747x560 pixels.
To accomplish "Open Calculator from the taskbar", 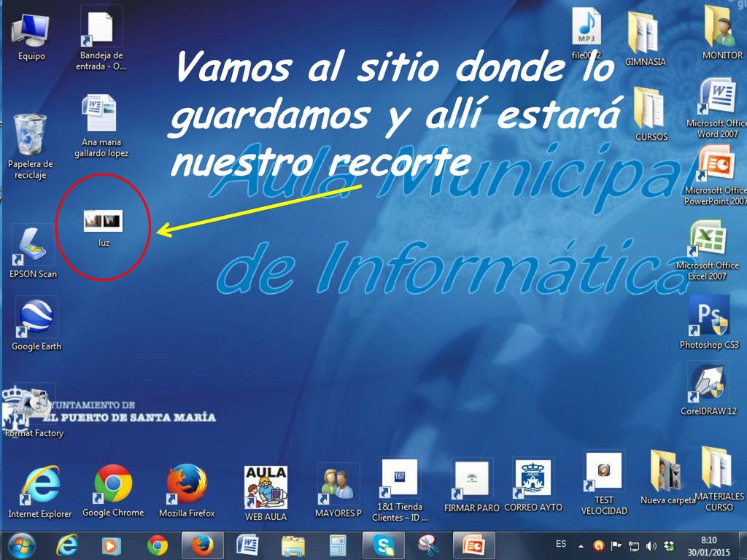I will click(338, 545).
